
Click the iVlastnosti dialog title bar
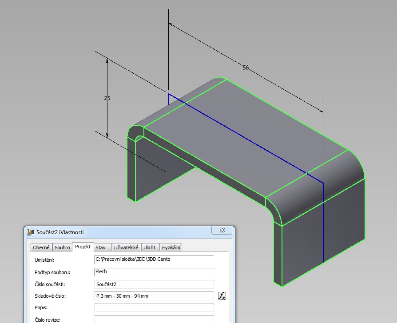(x=120, y=232)
